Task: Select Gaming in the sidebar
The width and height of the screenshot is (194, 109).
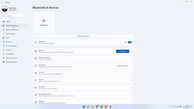Action: click(15, 50)
